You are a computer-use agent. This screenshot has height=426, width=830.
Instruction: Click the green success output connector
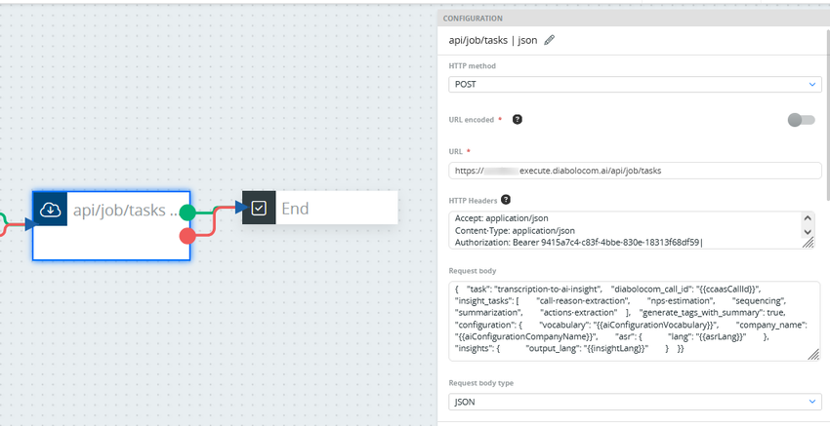click(187, 213)
